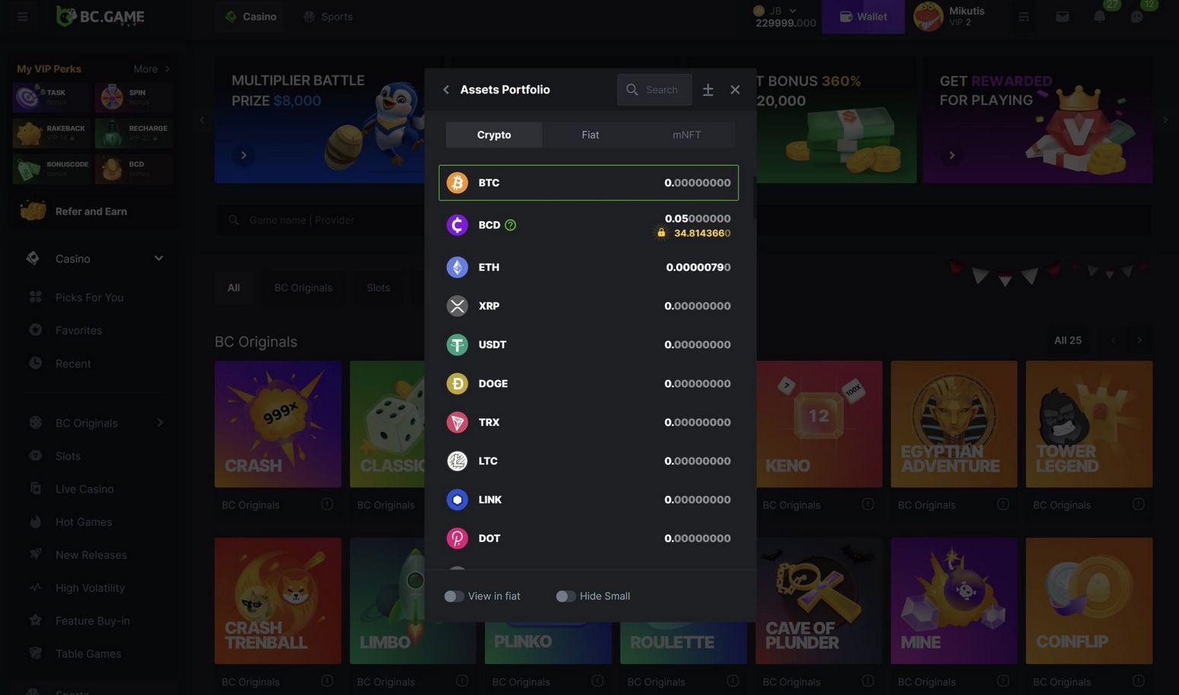Screen dimensions: 1179x695
Task: Open the notifications bell icon
Action: 1100,17
